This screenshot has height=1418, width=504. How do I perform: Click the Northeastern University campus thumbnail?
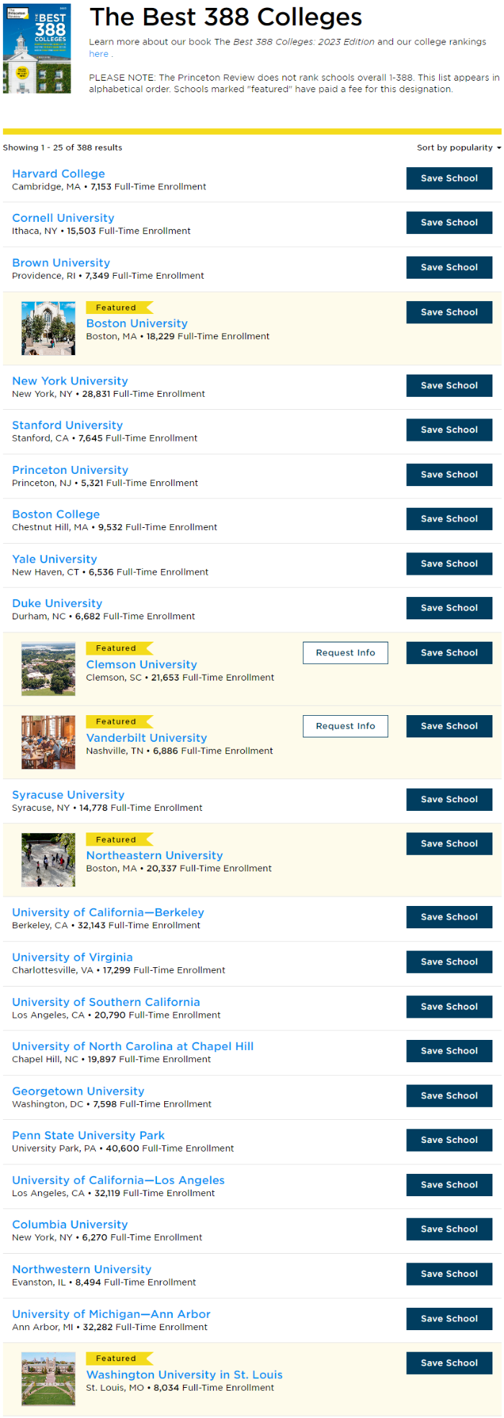48,860
